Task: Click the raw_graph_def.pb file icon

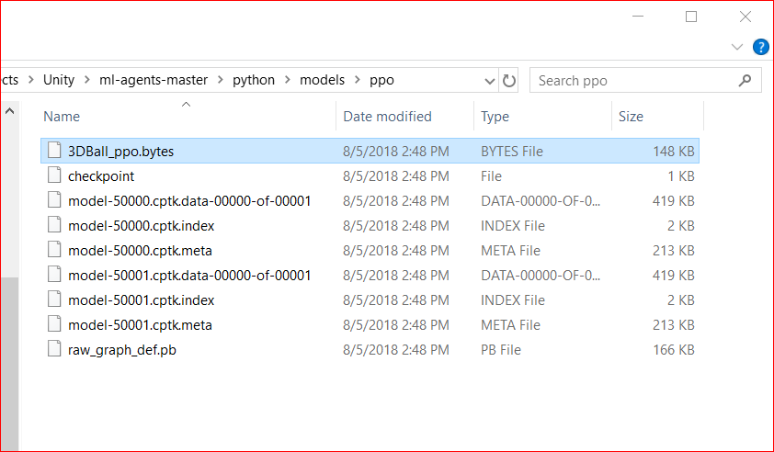Action: (x=55, y=349)
